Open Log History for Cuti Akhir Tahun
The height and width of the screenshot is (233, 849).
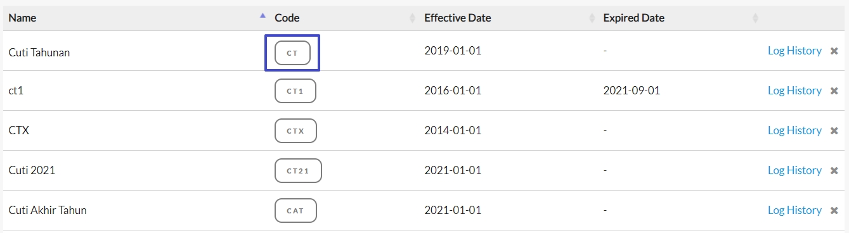[x=794, y=210]
